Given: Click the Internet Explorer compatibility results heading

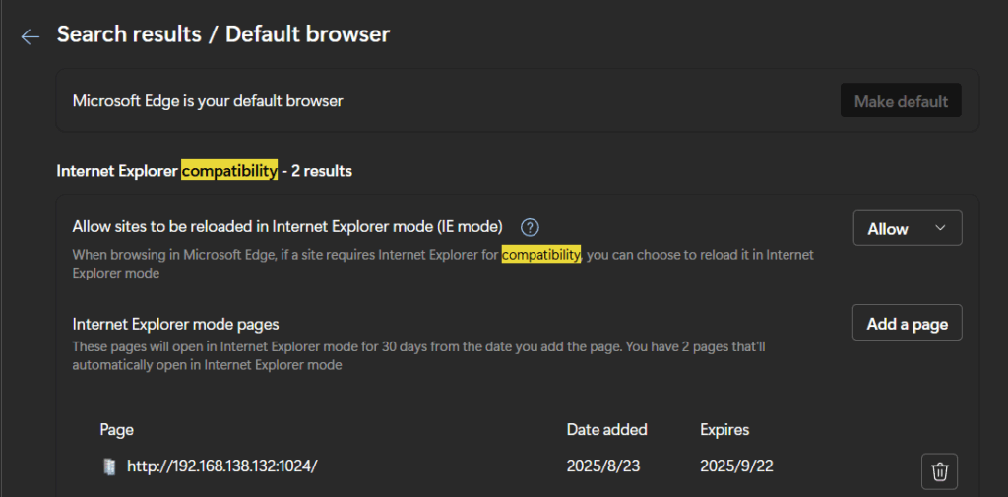Looking at the screenshot, I should click(204, 171).
